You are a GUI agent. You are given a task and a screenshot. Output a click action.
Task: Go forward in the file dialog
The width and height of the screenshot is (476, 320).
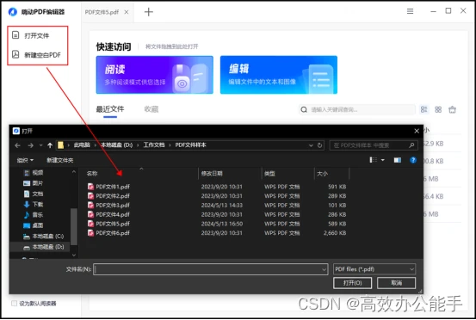click(x=30, y=145)
